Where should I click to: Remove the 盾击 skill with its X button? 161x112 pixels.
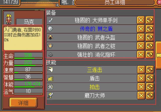pos(141,78)
